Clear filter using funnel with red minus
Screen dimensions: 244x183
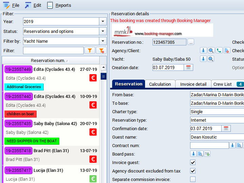101,50
